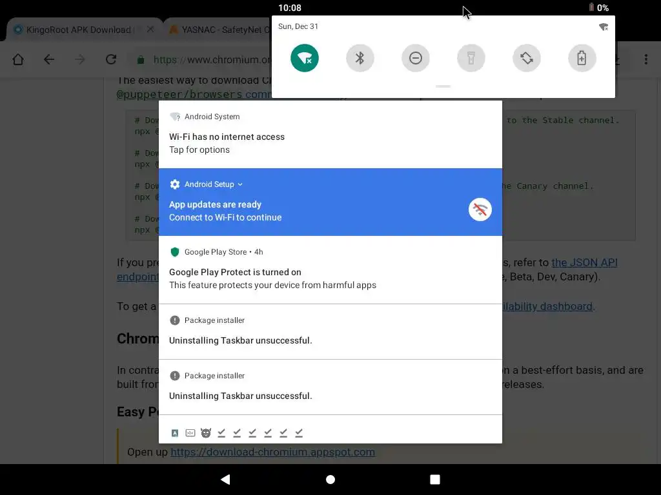The image size is (661, 495).
Task: Click the chromium.org URL address field
Action: (212, 60)
